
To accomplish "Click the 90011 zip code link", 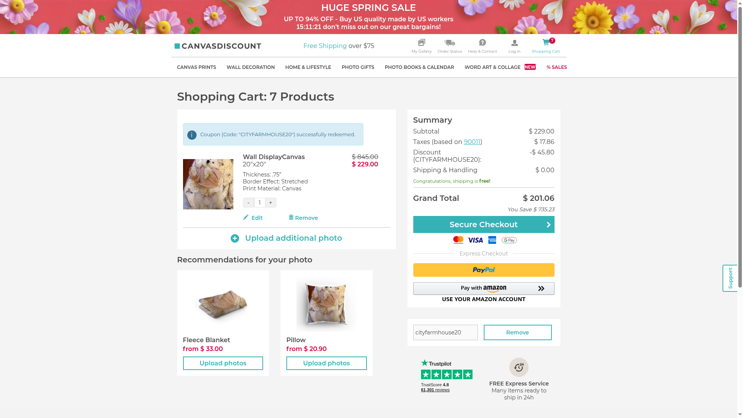I will (472, 142).
